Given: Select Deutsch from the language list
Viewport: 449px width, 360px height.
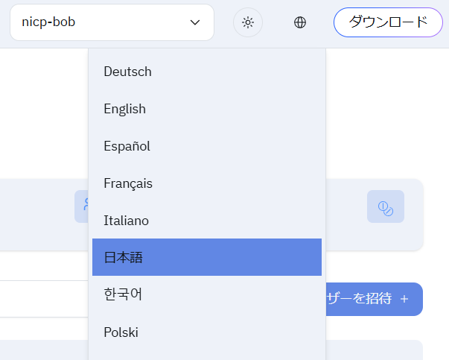Looking at the screenshot, I should 128,72.
